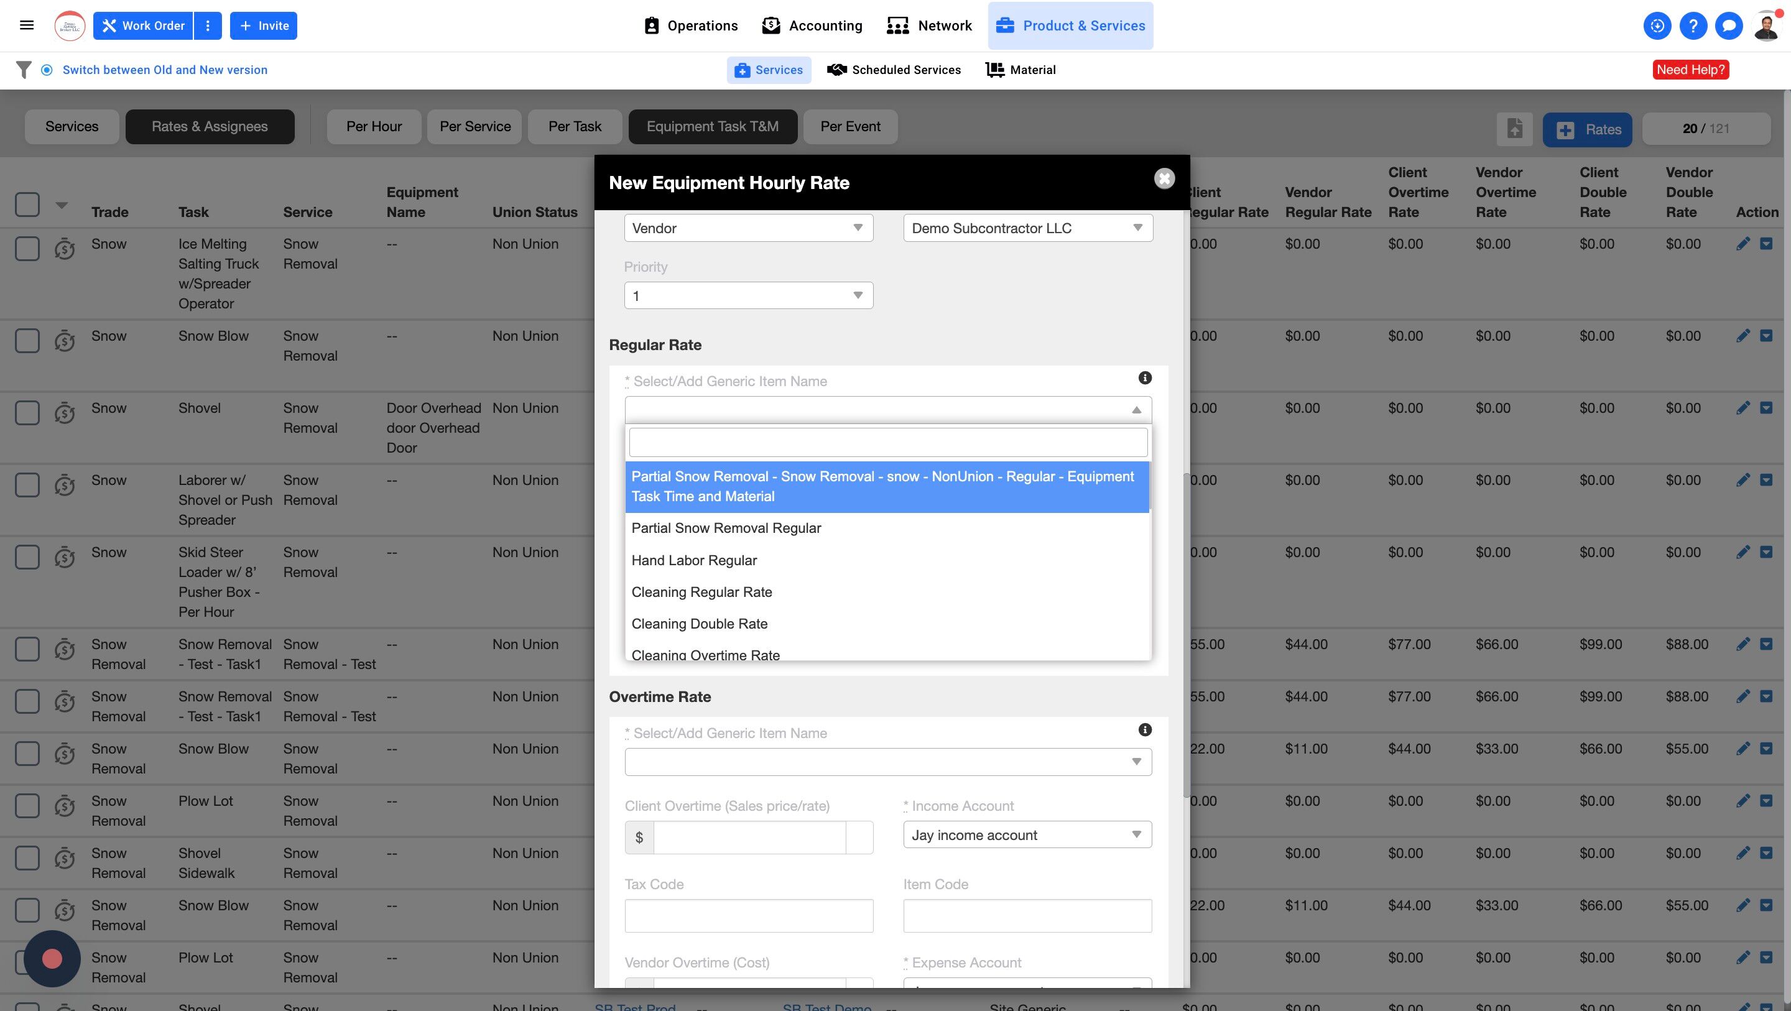Click the generic item search field
Viewport: 1791px width, 1011px height.
[x=888, y=443]
